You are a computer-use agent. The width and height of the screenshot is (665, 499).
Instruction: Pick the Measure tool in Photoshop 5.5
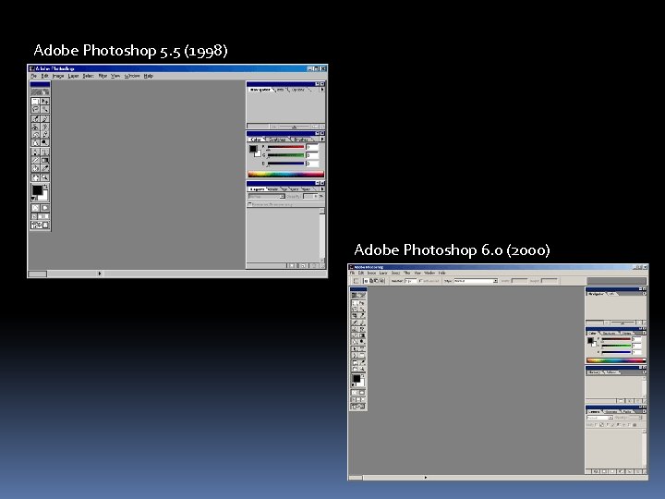35,160
